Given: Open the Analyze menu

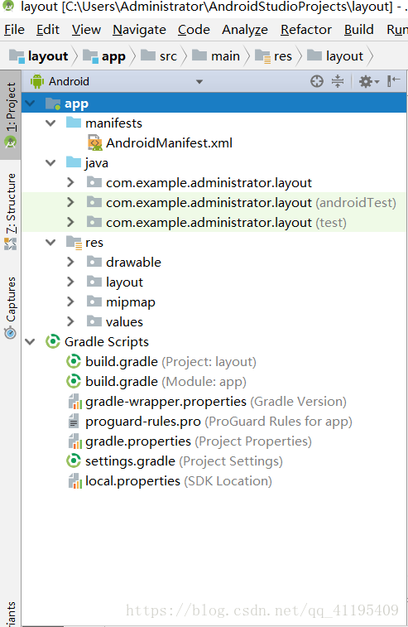Looking at the screenshot, I should [245, 30].
